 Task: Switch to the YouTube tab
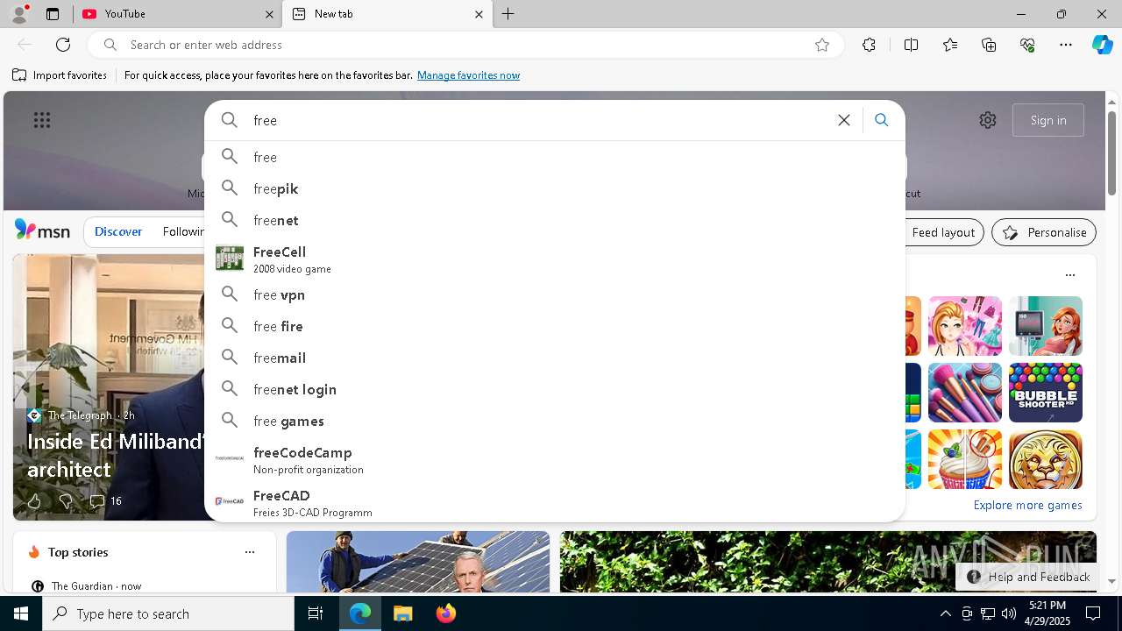tap(175, 14)
